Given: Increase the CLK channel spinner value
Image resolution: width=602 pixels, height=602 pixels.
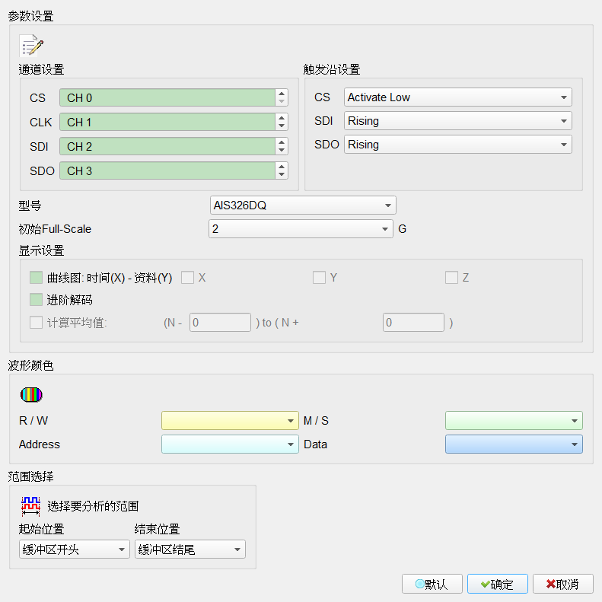Looking at the screenshot, I should (x=282, y=117).
